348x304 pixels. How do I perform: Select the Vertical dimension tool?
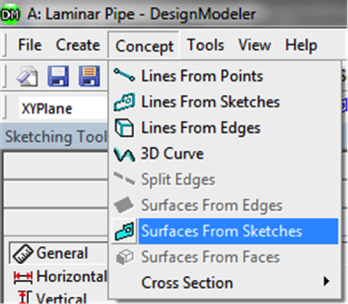click(x=52, y=297)
